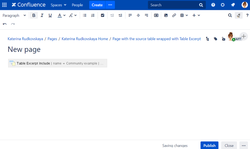Click the Publish button
The image size is (250, 149).
(209, 146)
